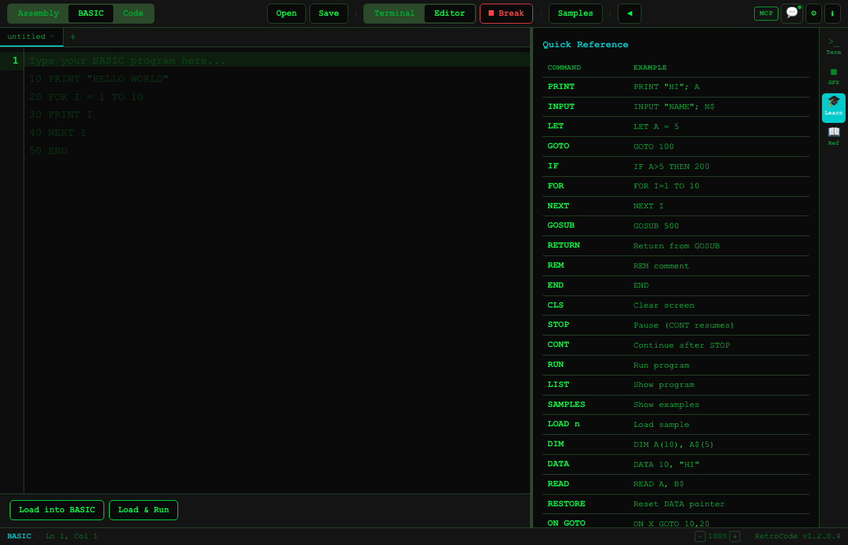Screen dimensions: 848x545
Task: Switch language mode to Assembly
Action: pyautogui.click(x=38, y=13)
